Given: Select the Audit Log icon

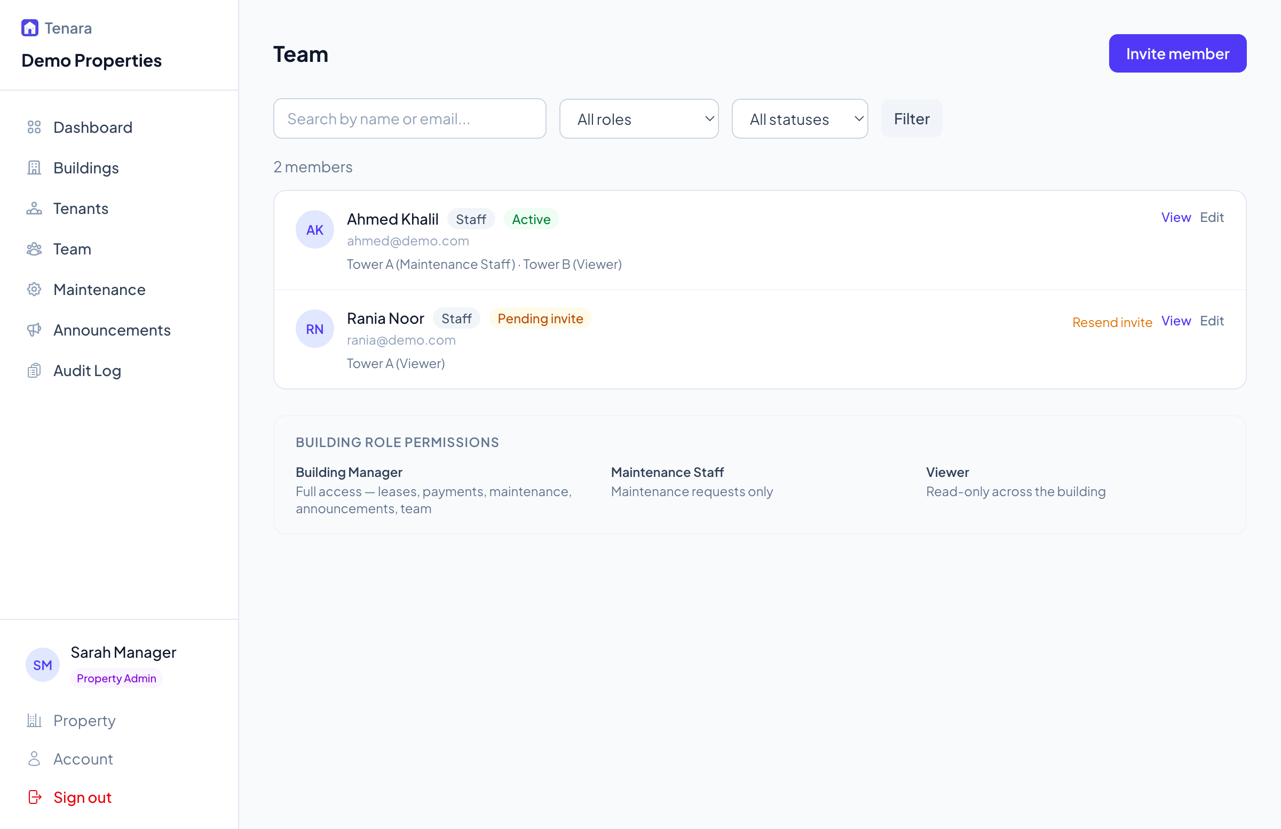Looking at the screenshot, I should click(x=35, y=370).
